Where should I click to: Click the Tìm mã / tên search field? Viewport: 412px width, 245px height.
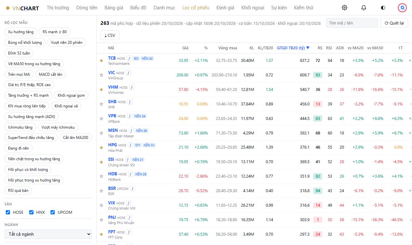click(x=352, y=23)
